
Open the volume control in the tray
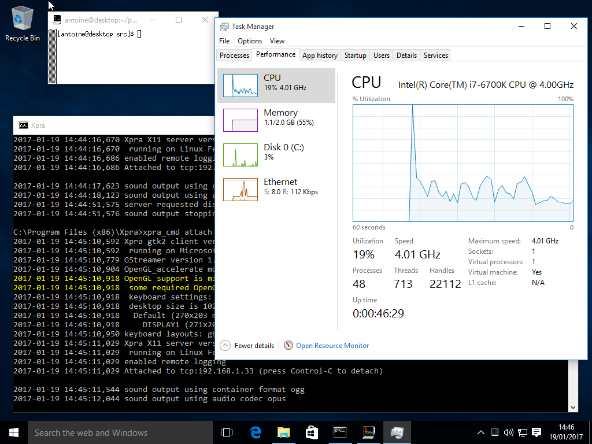[509, 432]
